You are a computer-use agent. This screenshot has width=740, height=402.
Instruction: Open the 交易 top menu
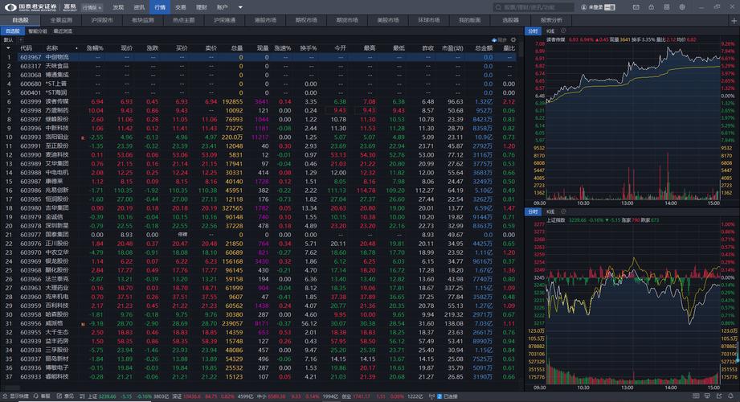(181, 7)
